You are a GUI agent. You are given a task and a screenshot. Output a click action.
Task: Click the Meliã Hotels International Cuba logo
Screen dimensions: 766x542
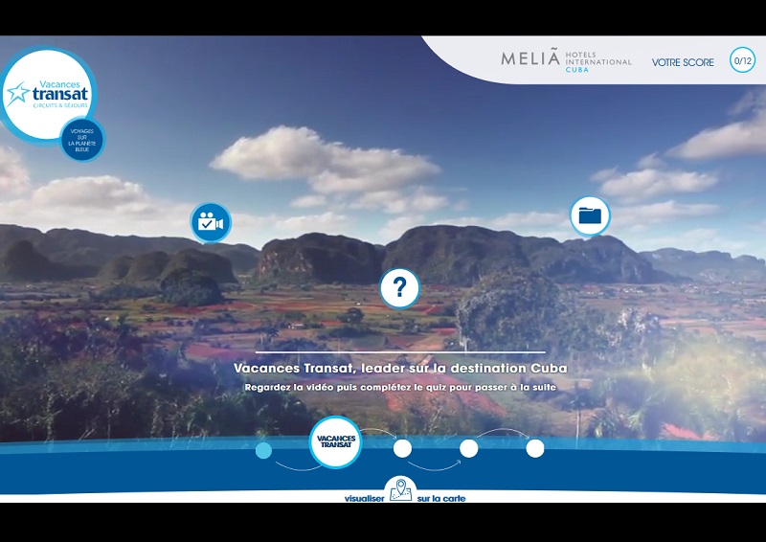click(566, 60)
